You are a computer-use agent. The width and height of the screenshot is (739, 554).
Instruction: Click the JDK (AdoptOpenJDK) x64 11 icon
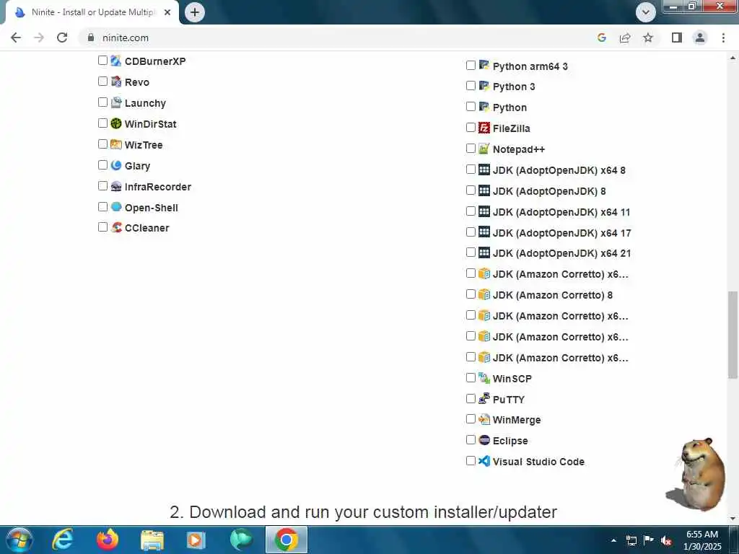[x=484, y=211]
